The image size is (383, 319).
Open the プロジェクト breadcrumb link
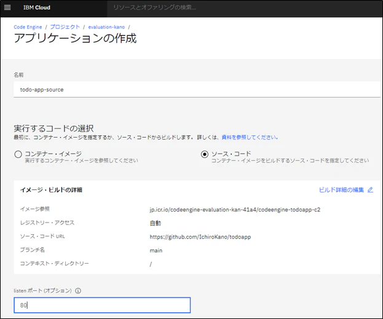click(65, 27)
